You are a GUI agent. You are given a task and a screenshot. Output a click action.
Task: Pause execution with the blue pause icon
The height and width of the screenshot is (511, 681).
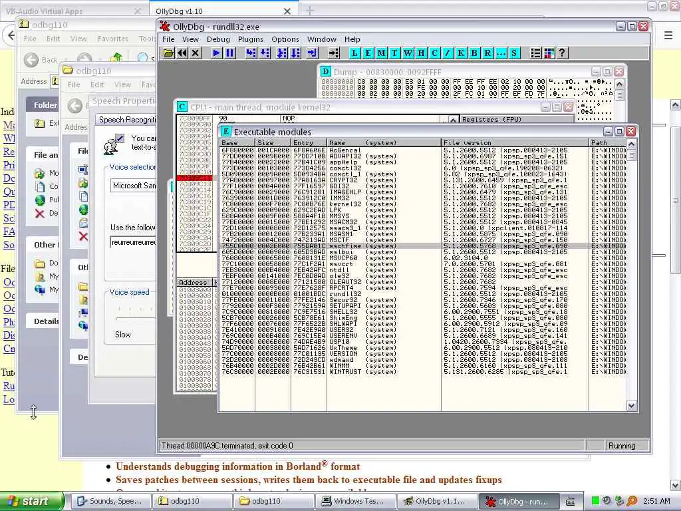point(229,53)
